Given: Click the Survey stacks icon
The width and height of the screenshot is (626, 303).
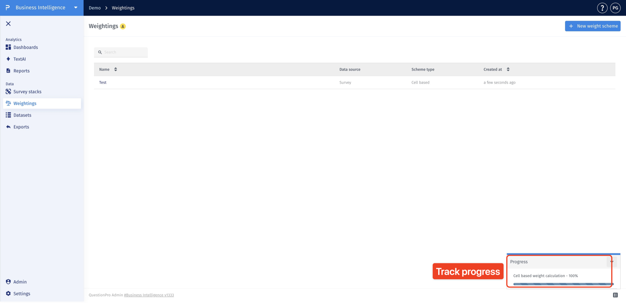Looking at the screenshot, I should tap(8, 92).
